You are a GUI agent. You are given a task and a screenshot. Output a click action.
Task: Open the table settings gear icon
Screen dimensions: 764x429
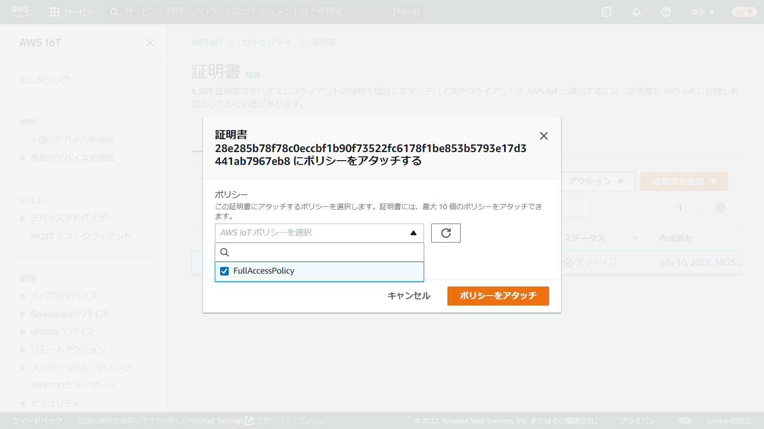[x=720, y=208]
